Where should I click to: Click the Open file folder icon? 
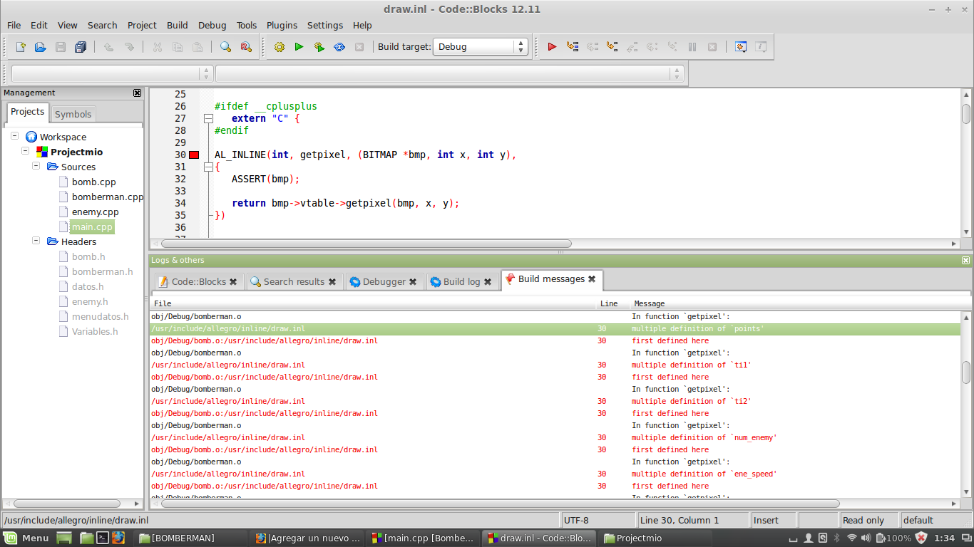click(41, 47)
